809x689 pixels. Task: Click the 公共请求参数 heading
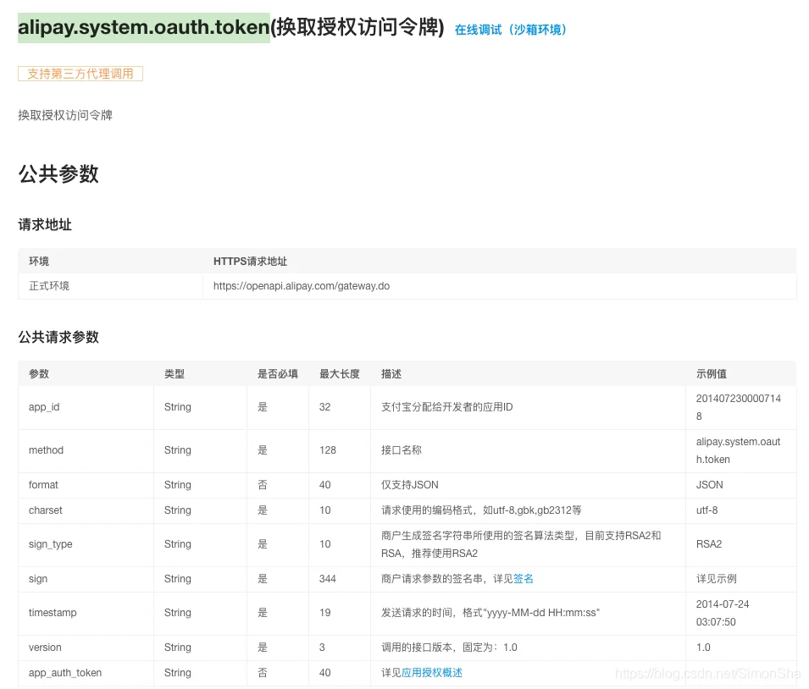pos(58,337)
